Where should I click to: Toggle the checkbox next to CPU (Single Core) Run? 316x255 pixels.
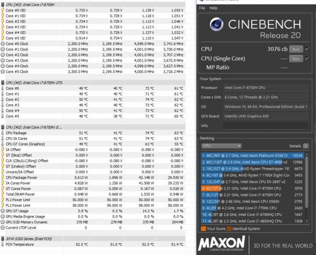tap(307, 58)
